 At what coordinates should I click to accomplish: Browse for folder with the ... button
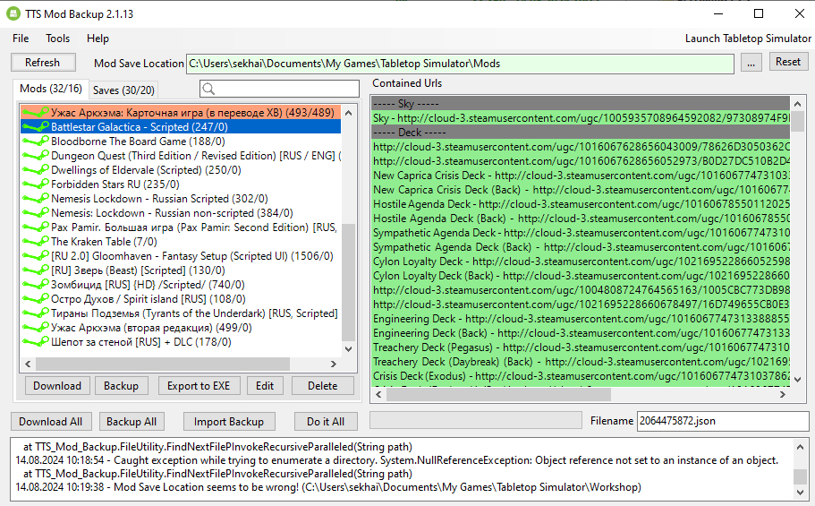tap(751, 63)
